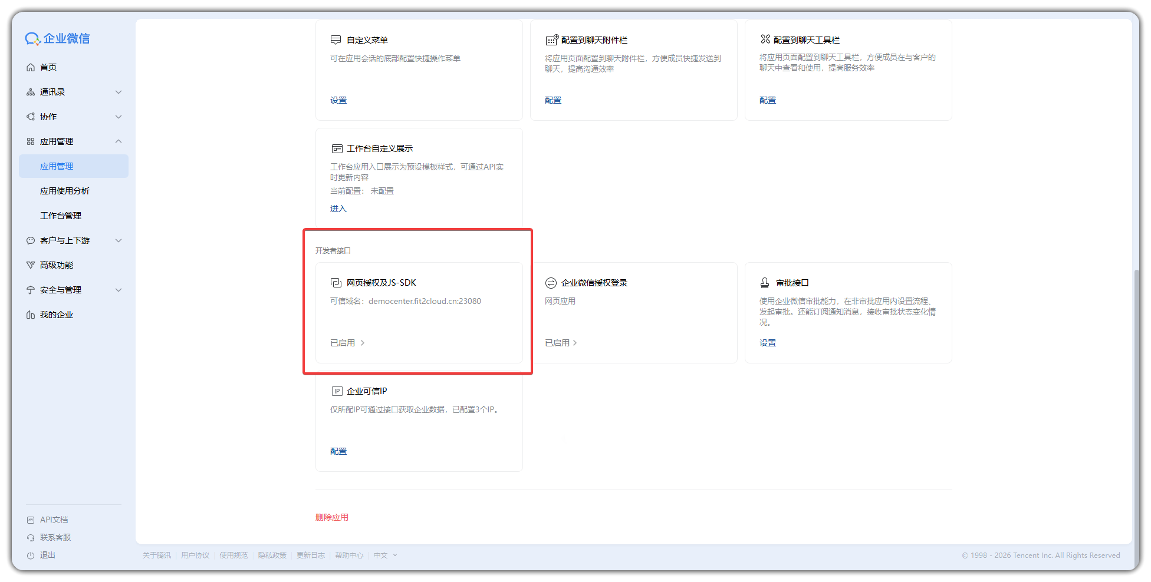Click the 删除应用 link
This screenshot has height=582, width=1151.
(331, 517)
